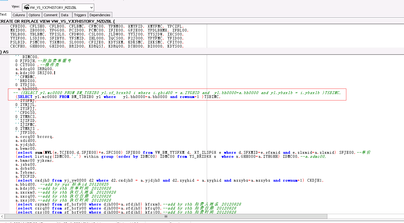Screen dimensions: 404x223
Task: Show the Data tab
Action: point(65,15)
